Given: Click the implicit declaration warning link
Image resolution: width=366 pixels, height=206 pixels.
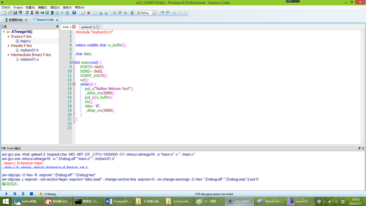Looking at the screenshot, I should point(45,167).
